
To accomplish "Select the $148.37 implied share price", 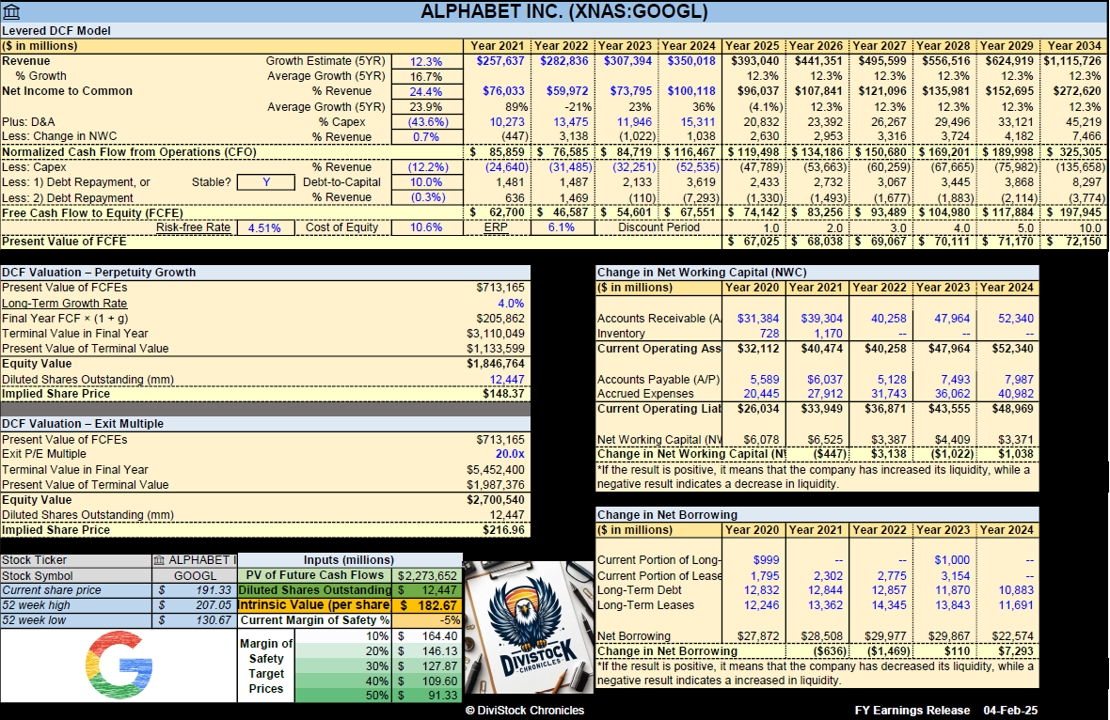I will coord(503,394).
